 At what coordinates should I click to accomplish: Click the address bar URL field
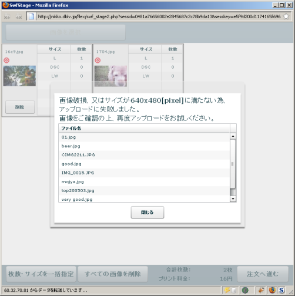(159, 16)
